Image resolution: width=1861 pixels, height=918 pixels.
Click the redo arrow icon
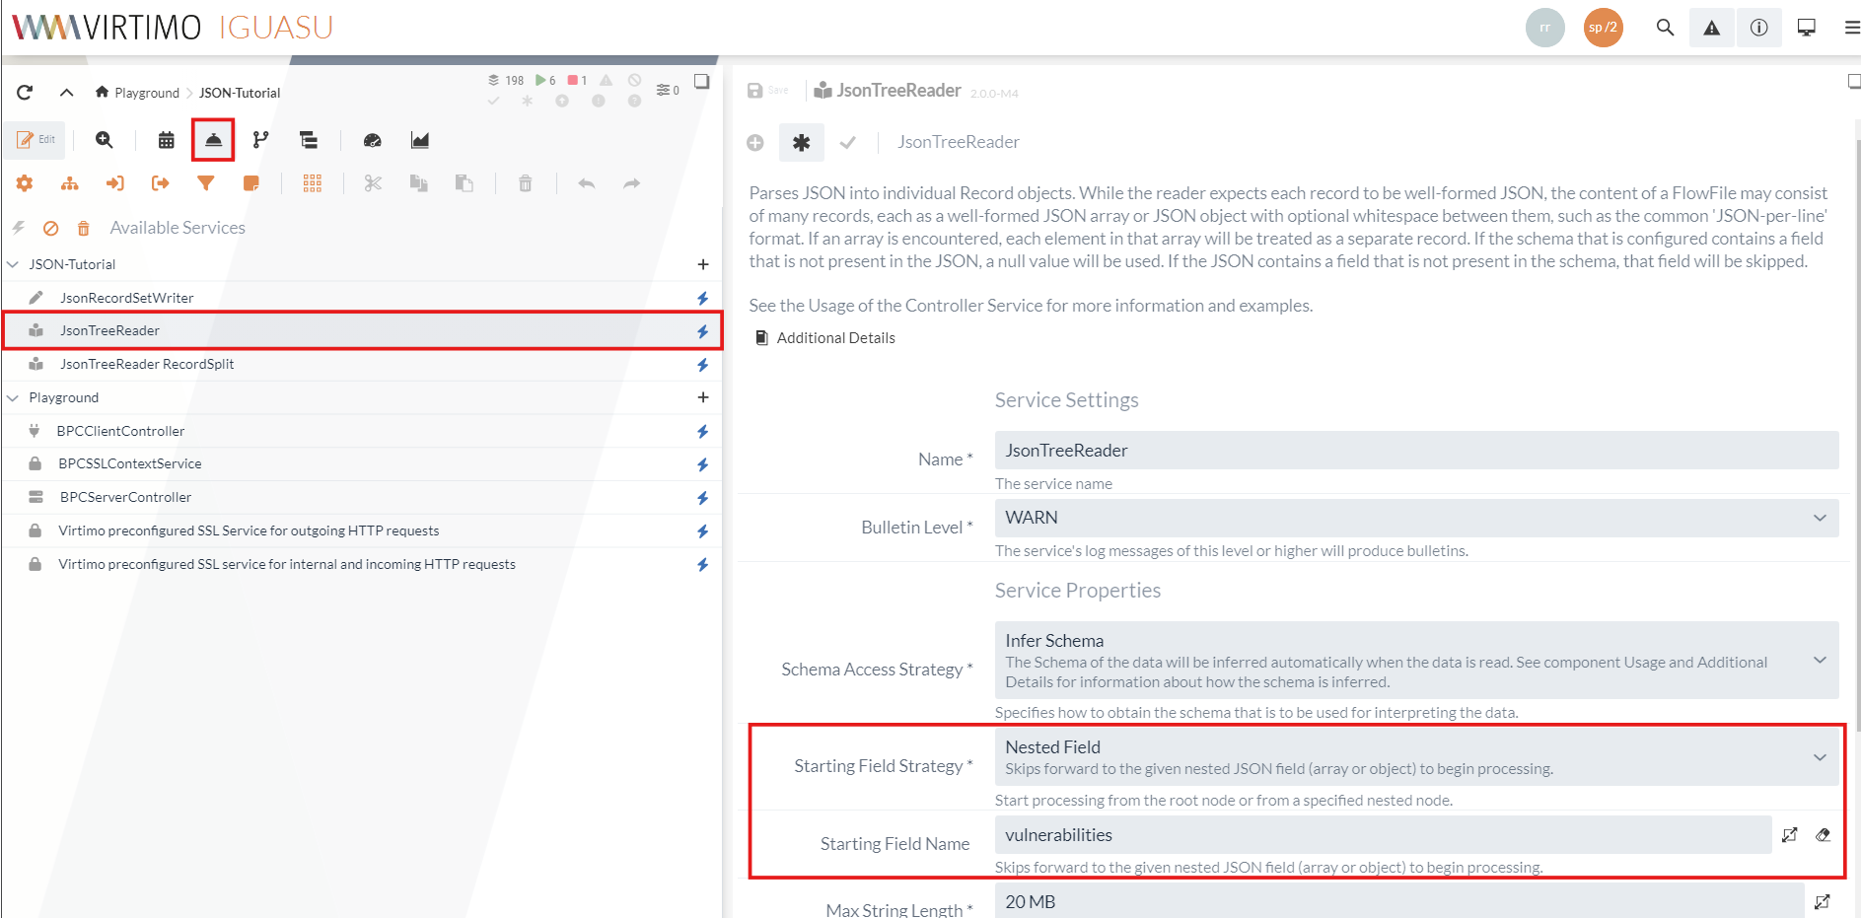[632, 183]
